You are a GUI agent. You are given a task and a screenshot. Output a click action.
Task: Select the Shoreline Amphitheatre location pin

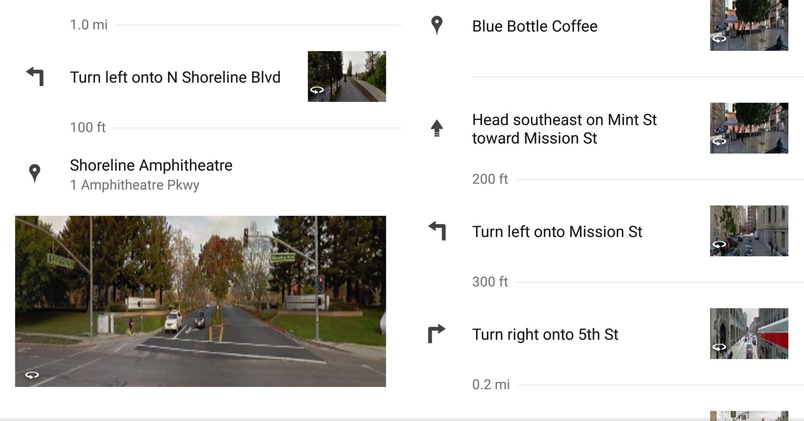click(x=35, y=173)
